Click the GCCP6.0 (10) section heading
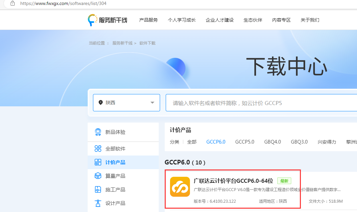The image size is (357, 212). pos(185,162)
